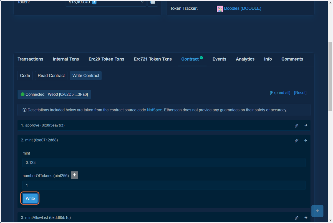
Task: Switch to the Transactions tab
Action: (x=31, y=59)
